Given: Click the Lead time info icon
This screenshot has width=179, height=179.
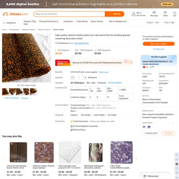Looking at the screenshot, I should (x=65, y=88).
